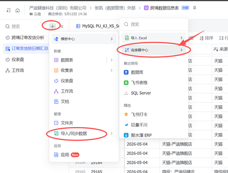228x173 pixels.
Task: Click the 连接器中心 connector icon
Action: [x=127, y=50]
